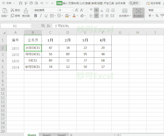
Task: Click the Print icon in quick access bar
Action: (x=31, y=3)
